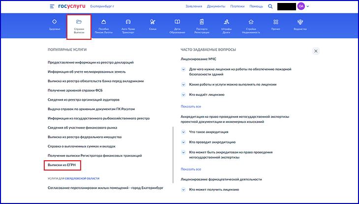Click the Штрафы Долги gavel icon
Viewport: 359px width, 204px height.
(226, 22)
